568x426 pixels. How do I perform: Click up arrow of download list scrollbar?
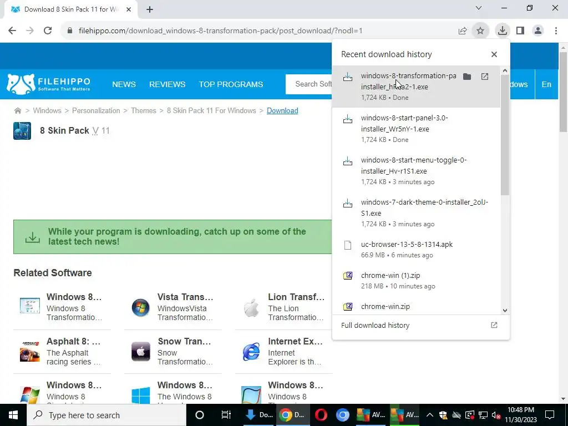tap(505, 71)
